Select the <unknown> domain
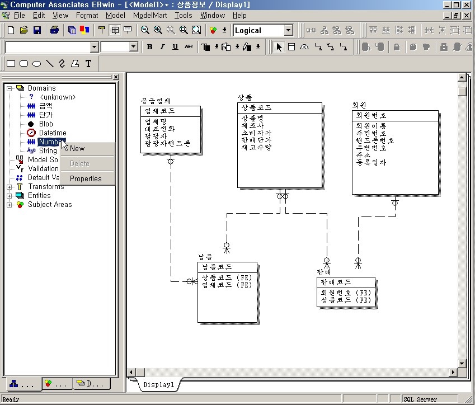The width and height of the screenshot is (475, 405). (x=58, y=97)
